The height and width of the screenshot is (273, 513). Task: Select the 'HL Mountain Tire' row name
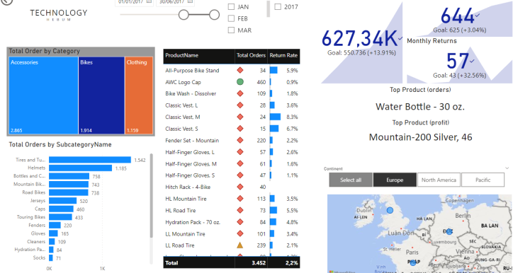coord(186,199)
